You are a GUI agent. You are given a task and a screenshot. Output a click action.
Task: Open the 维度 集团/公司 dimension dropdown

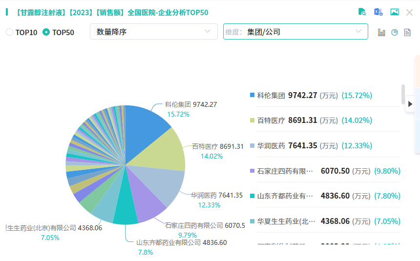pyautogui.click(x=295, y=32)
